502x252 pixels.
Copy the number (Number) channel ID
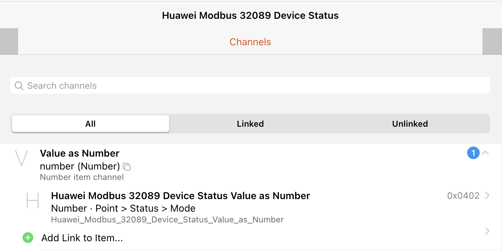[127, 167]
